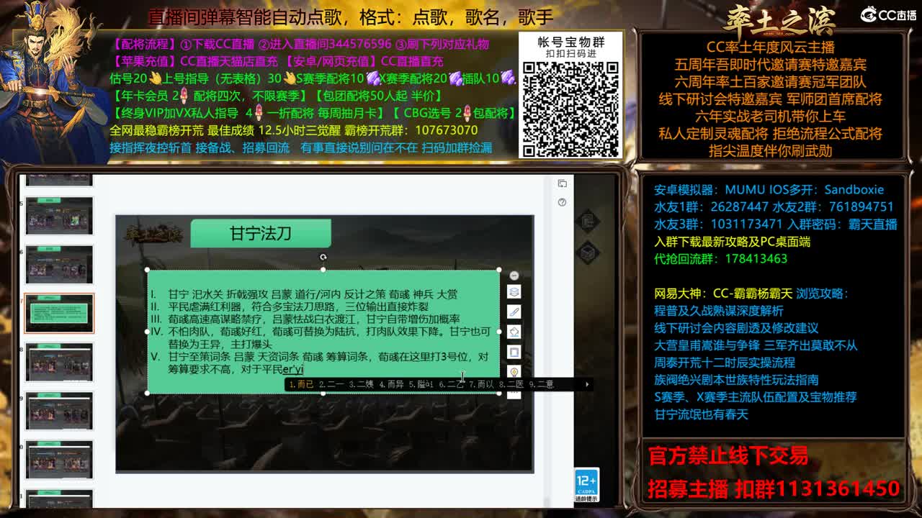Screen dimensions: 922x518
Task: Expand more candidates arrow in IME bar
Action: coord(587,385)
